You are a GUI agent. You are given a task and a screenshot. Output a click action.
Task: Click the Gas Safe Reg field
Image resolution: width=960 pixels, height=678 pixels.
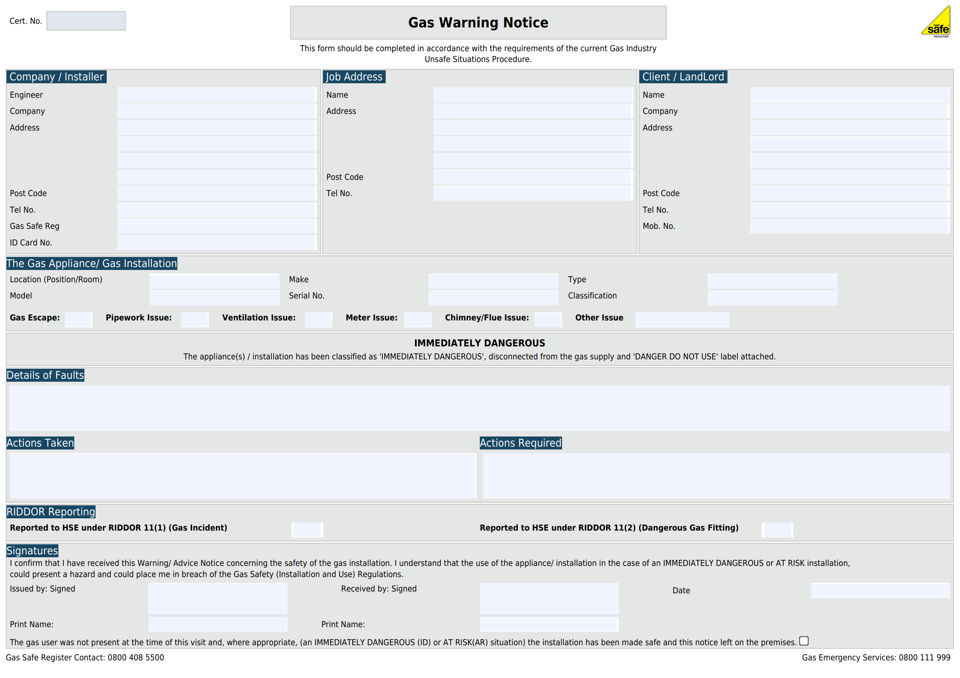pyautogui.click(x=216, y=226)
